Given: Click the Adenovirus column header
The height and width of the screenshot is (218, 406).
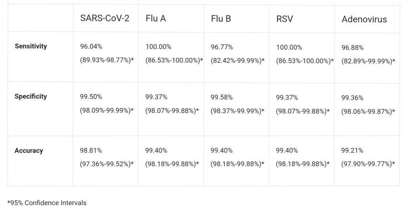Looking at the screenshot, I should coord(364,19).
